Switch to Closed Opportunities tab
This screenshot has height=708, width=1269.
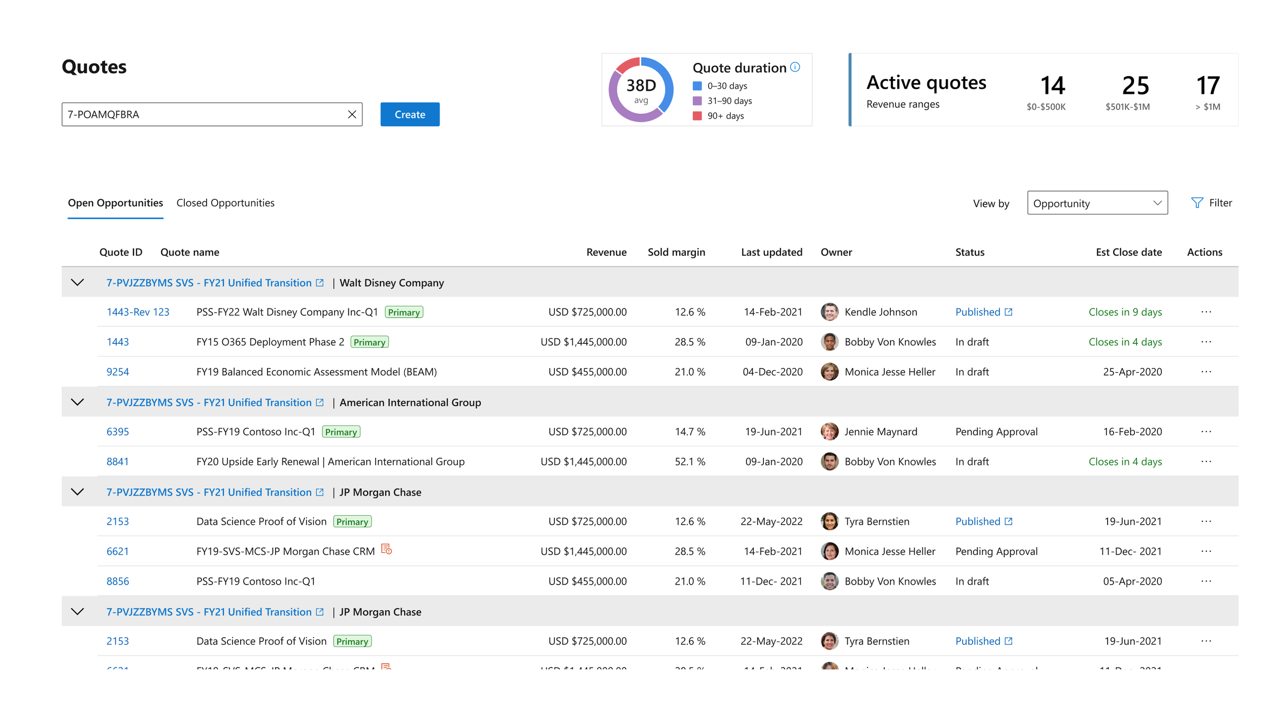click(225, 203)
